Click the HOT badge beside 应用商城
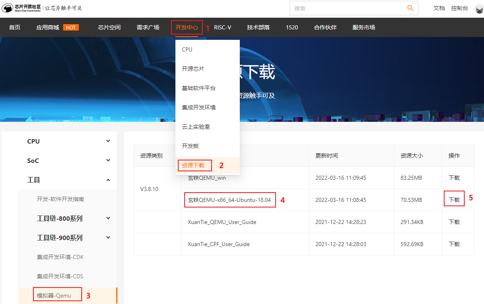484x304 pixels. pos(71,27)
